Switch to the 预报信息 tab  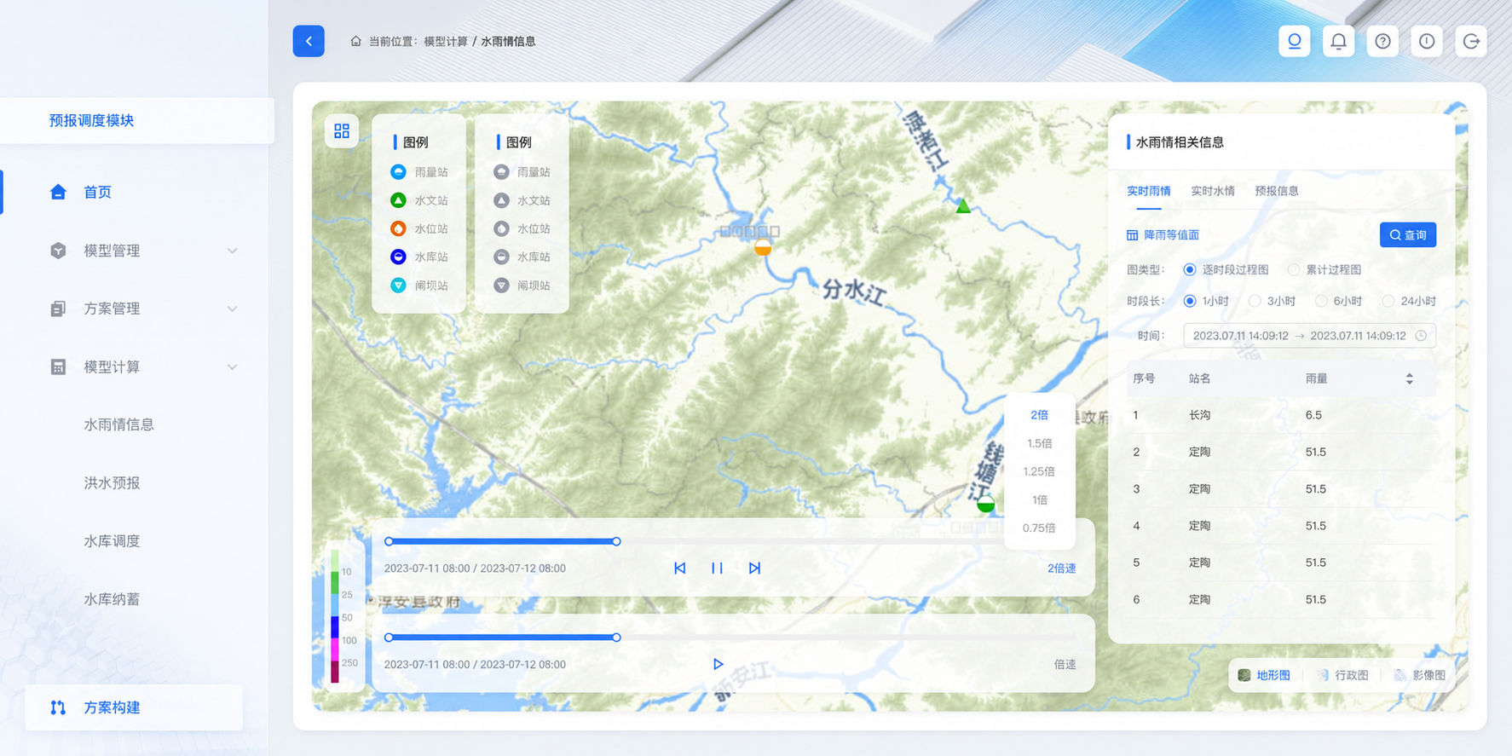click(x=1276, y=191)
